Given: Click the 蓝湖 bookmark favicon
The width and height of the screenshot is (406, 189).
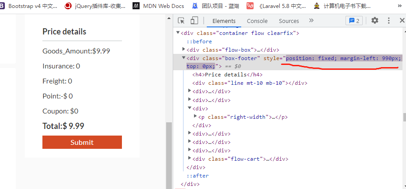Looking at the screenshot, I should [x=195, y=6].
